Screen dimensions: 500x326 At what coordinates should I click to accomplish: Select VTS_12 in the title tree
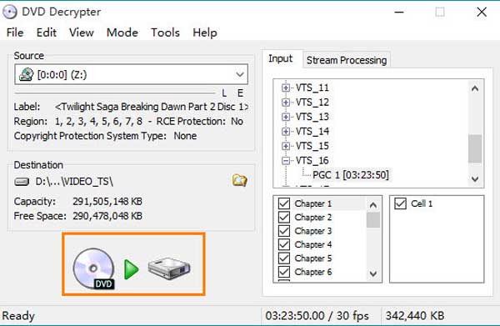[312, 102]
